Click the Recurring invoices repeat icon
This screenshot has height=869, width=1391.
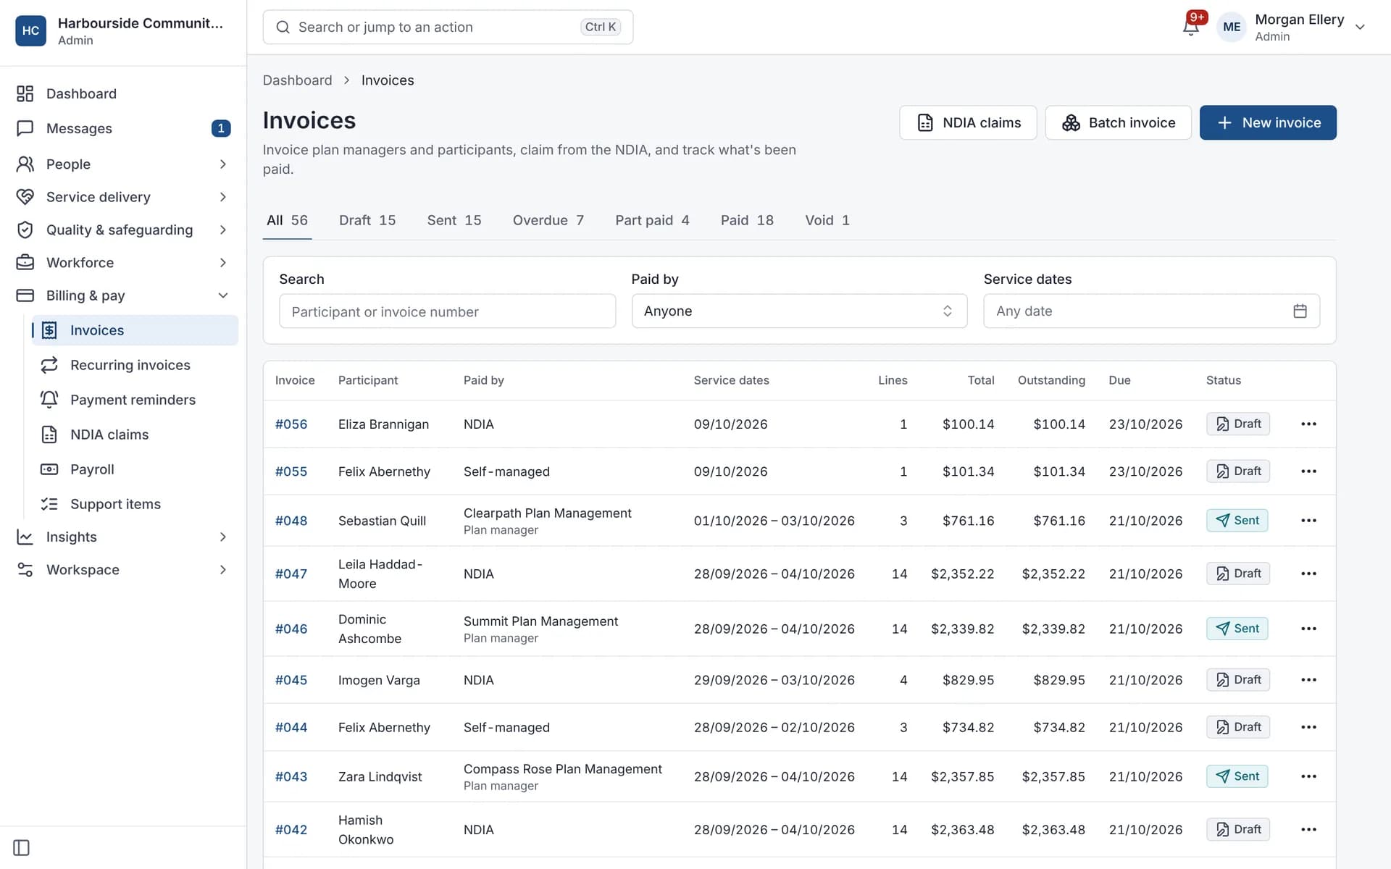coord(49,365)
